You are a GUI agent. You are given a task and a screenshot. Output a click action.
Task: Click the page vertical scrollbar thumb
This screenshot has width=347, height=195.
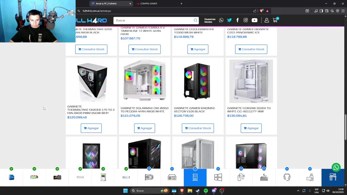click(x=346, y=127)
